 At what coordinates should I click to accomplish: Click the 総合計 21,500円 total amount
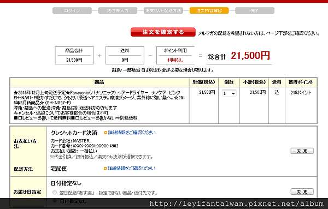point(239,56)
